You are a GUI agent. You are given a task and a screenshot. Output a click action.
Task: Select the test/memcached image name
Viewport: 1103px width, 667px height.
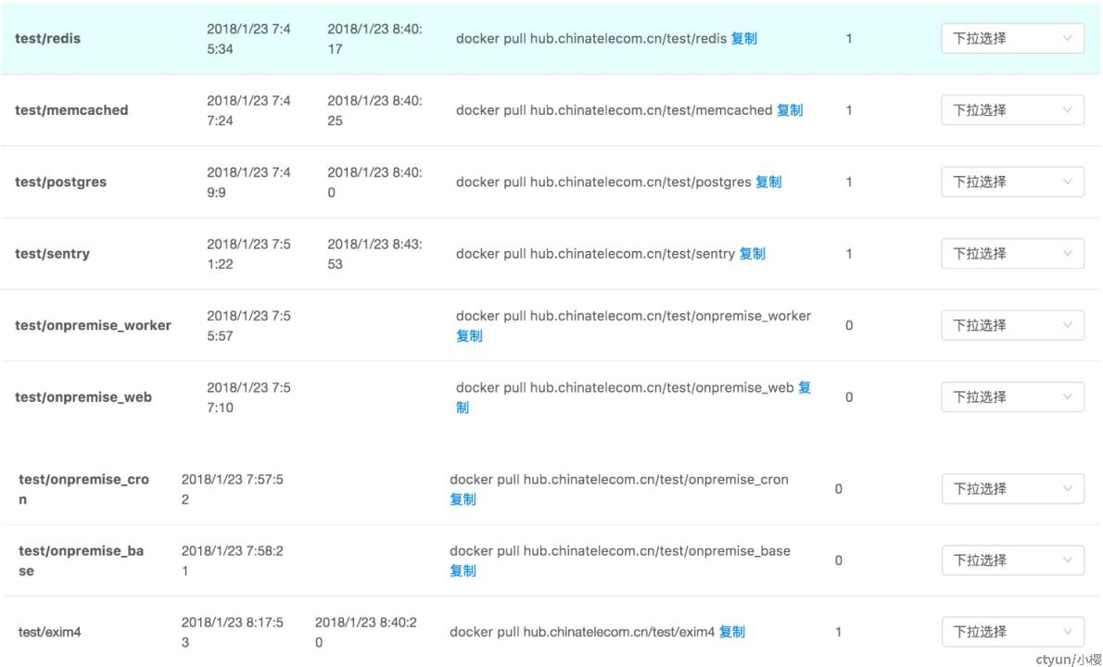tap(71, 110)
